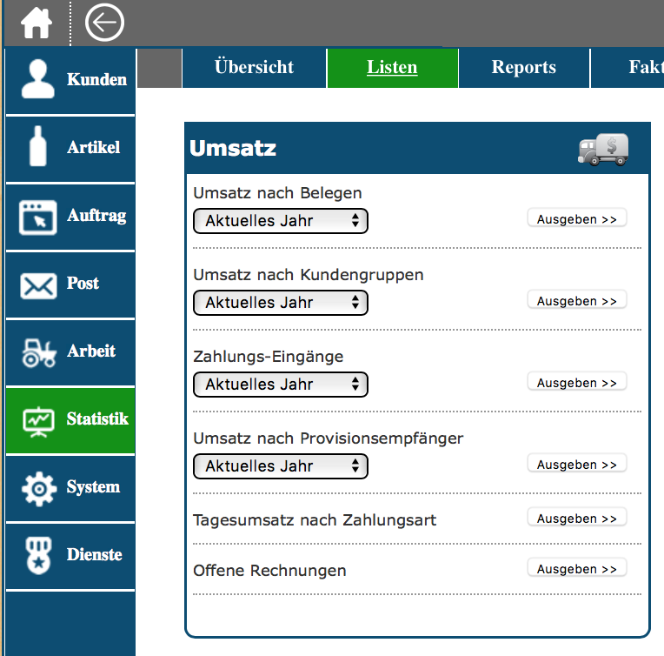The width and height of the screenshot is (664, 656).
Task: Click the back arrow circle icon
Action: (104, 23)
